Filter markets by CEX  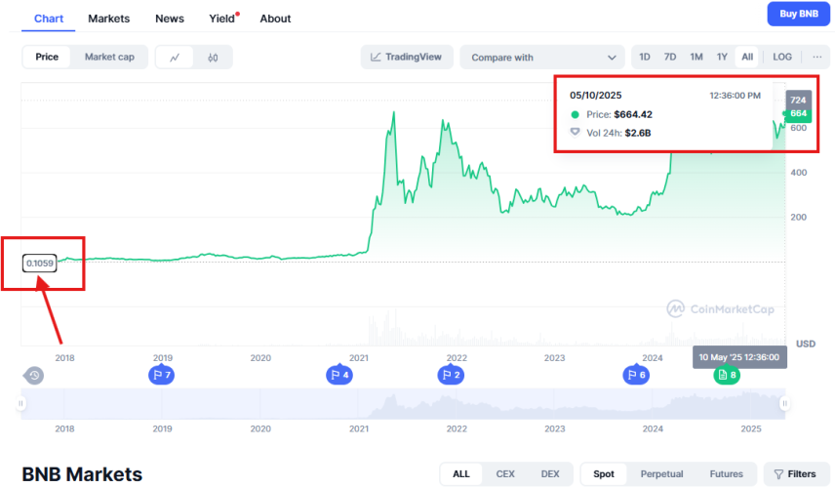point(505,474)
